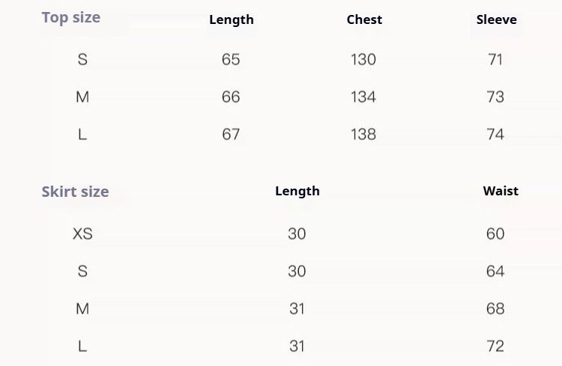Click waist value 68
The width and height of the screenshot is (562, 366).
coord(495,309)
